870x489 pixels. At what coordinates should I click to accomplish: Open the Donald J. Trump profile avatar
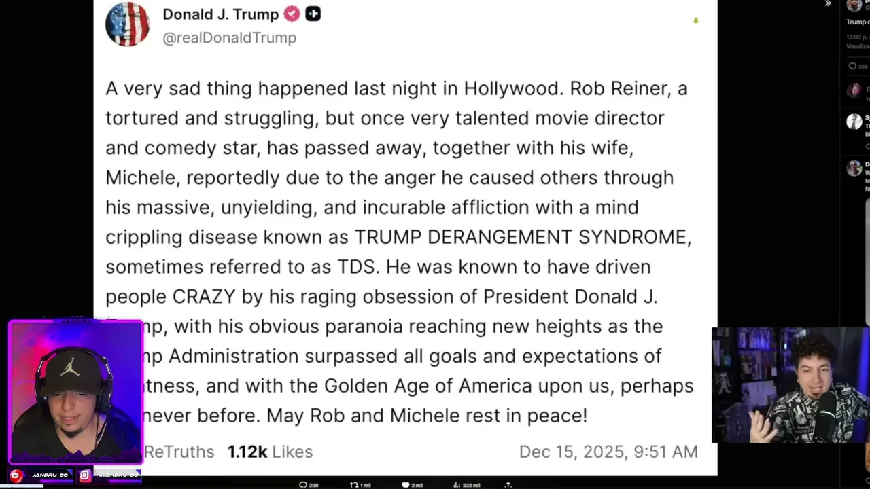tap(127, 24)
